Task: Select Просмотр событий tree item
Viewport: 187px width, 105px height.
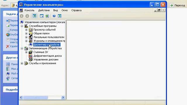Action: pyautogui.click(x=44, y=30)
